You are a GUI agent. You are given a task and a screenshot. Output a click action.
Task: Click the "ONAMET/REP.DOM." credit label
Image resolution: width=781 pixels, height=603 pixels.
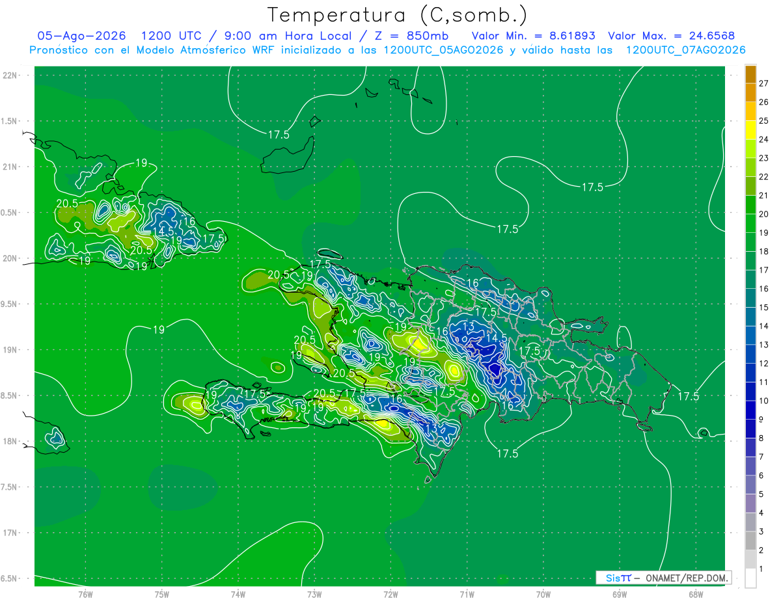[687, 578]
